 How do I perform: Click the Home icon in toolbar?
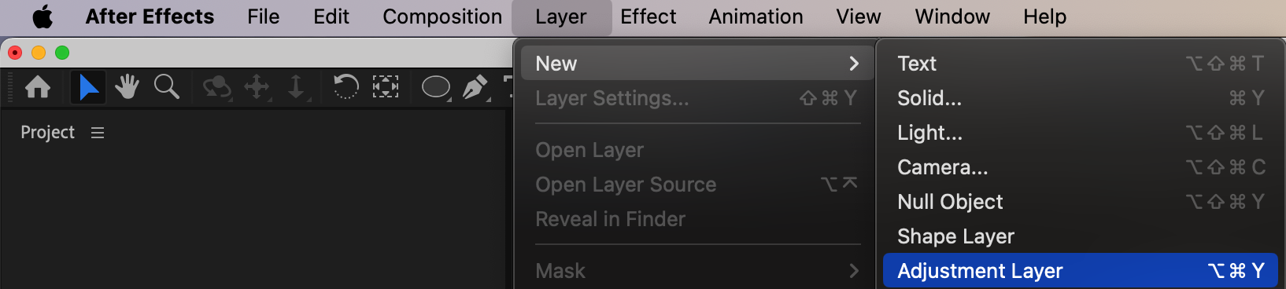tap(38, 86)
